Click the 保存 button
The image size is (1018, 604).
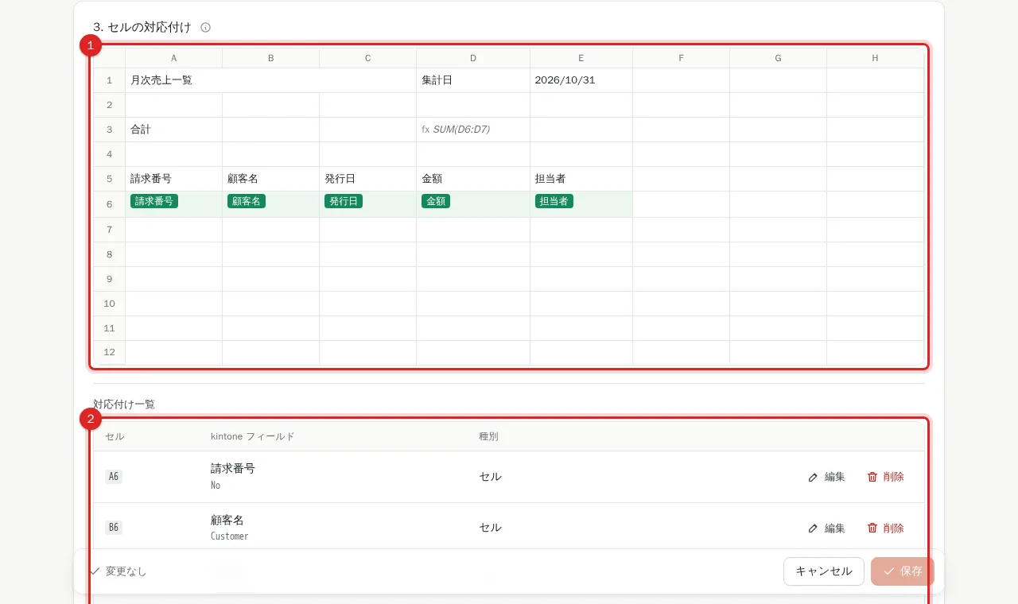(903, 571)
